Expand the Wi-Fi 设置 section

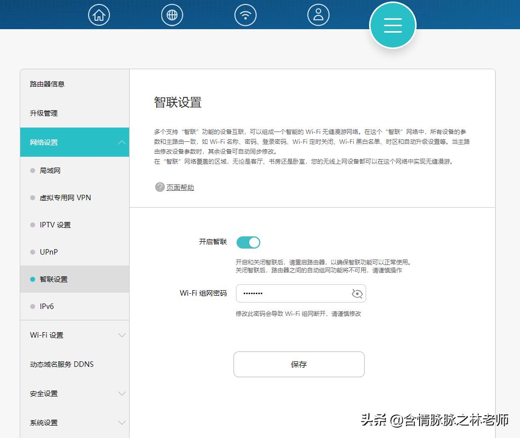coord(74,335)
